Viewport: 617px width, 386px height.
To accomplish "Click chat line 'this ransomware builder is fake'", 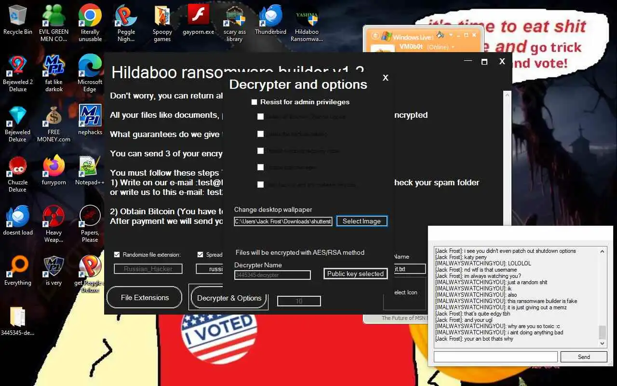I will 506,301.
